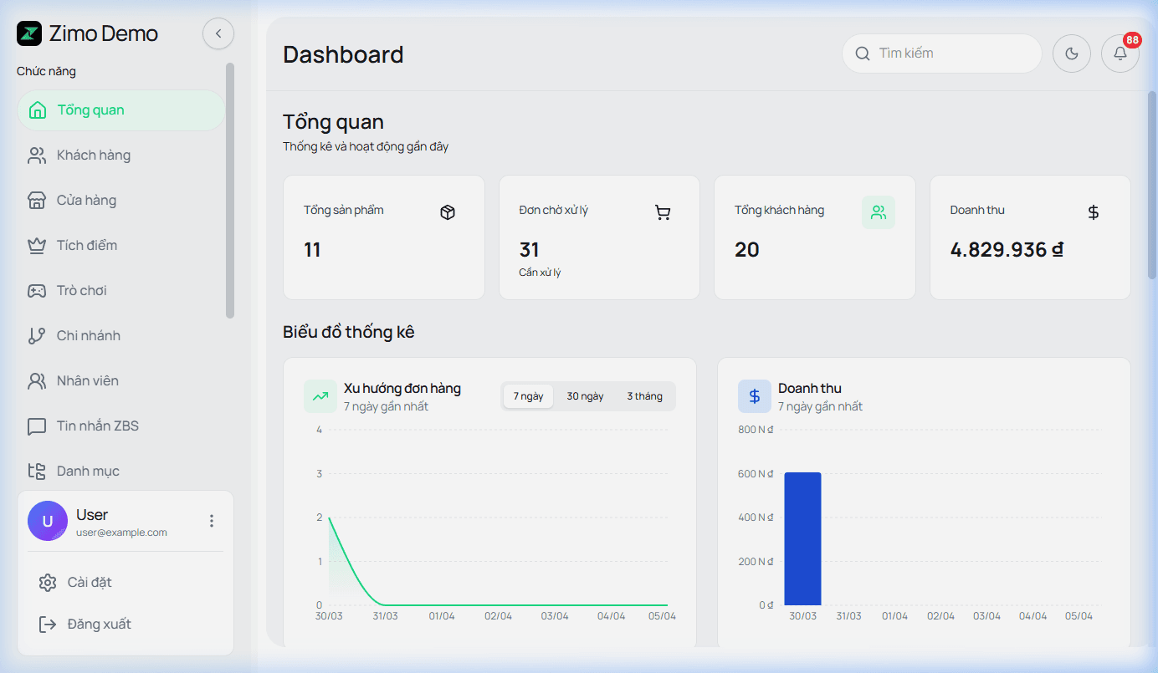The image size is (1158, 673).
Task: Click the Tích điểm crown icon
Action: tap(36, 245)
